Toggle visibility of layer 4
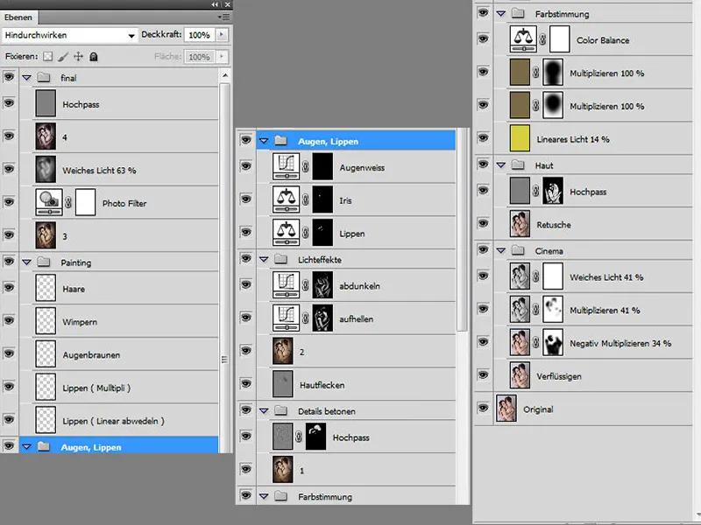Screen dimensions: 701x525 pyautogui.click(x=9, y=136)
